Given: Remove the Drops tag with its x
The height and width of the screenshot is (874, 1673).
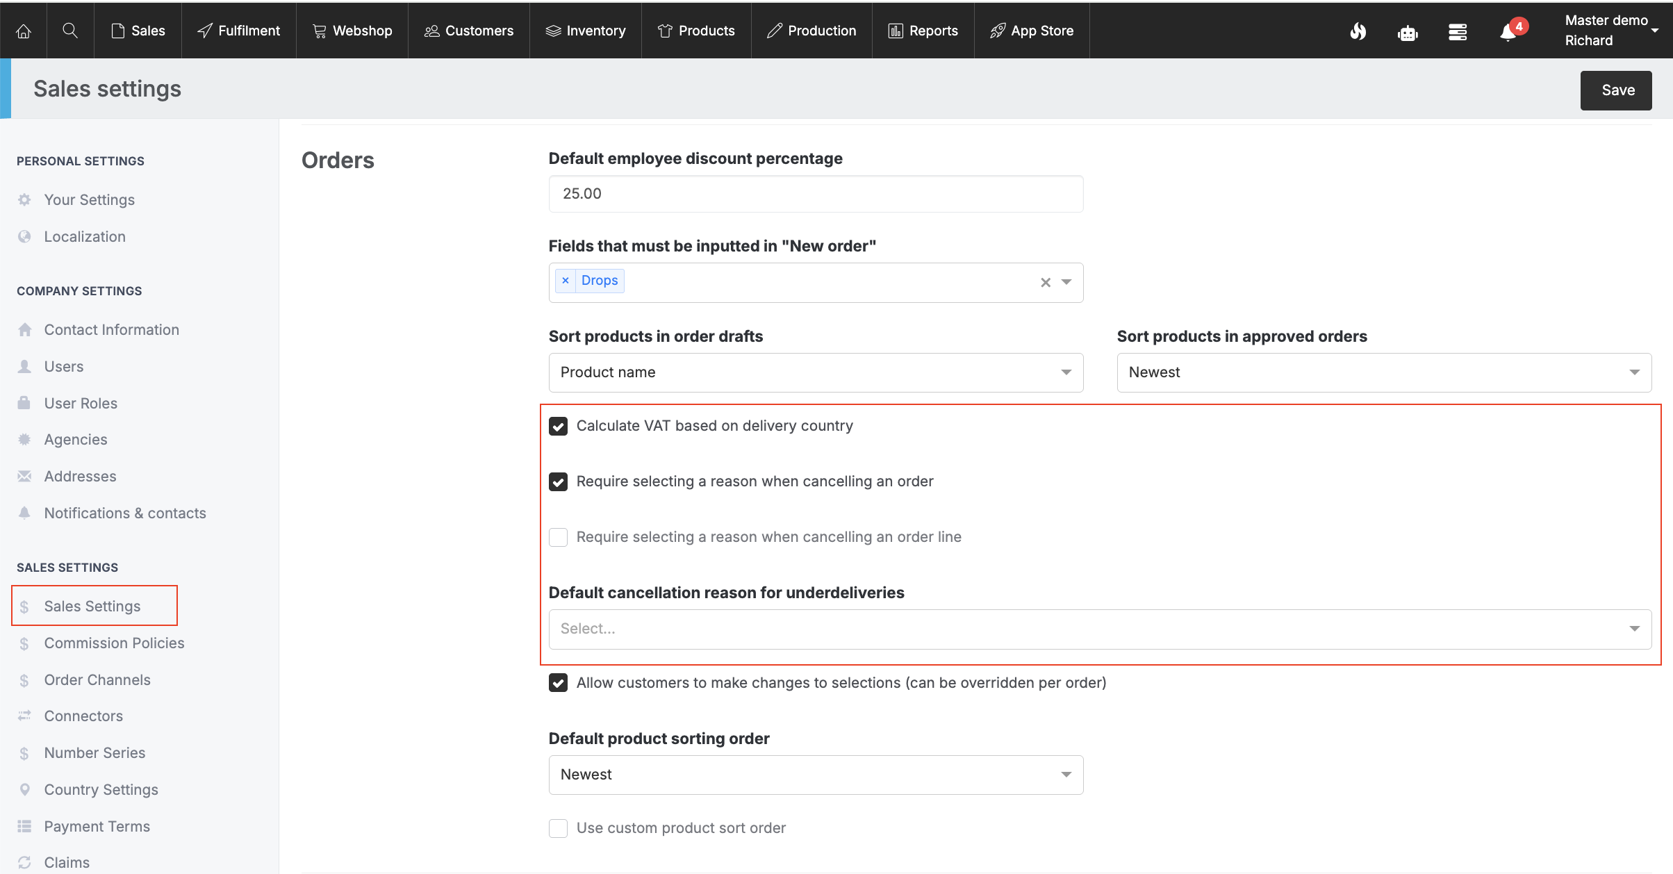Looking at the screenshot, I should [x=566, y=281].
